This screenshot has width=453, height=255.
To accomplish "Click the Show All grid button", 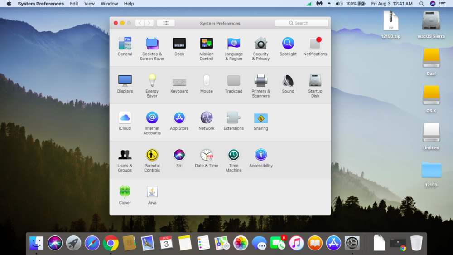I will point(165,23).
